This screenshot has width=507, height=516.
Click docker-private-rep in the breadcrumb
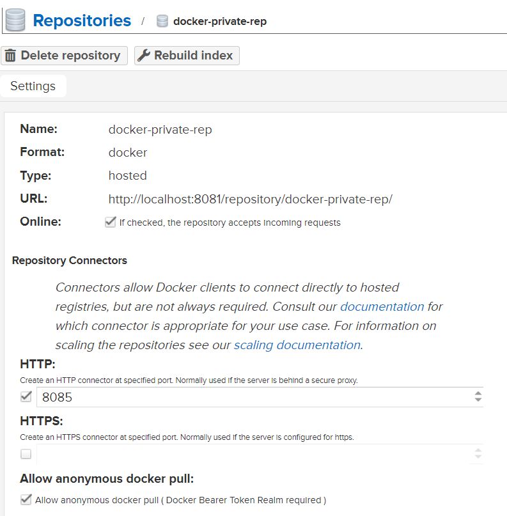coord(219,21)
